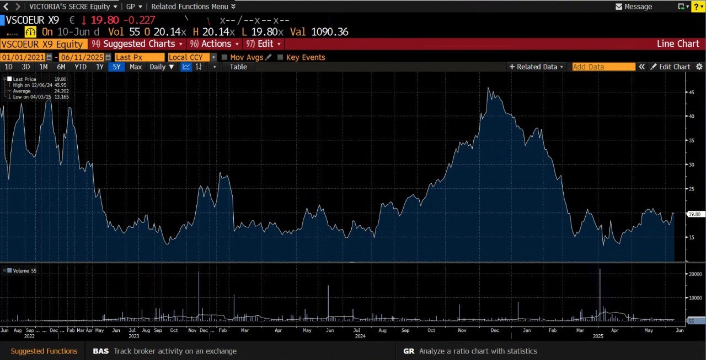Click the Volume 55 legend label
This screenshot has width=706, height=360.
tap(25, 270)
